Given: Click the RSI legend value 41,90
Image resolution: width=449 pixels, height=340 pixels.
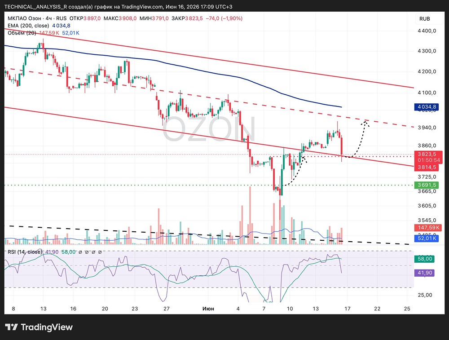Looking at the screenshot, I should [52, 252].
